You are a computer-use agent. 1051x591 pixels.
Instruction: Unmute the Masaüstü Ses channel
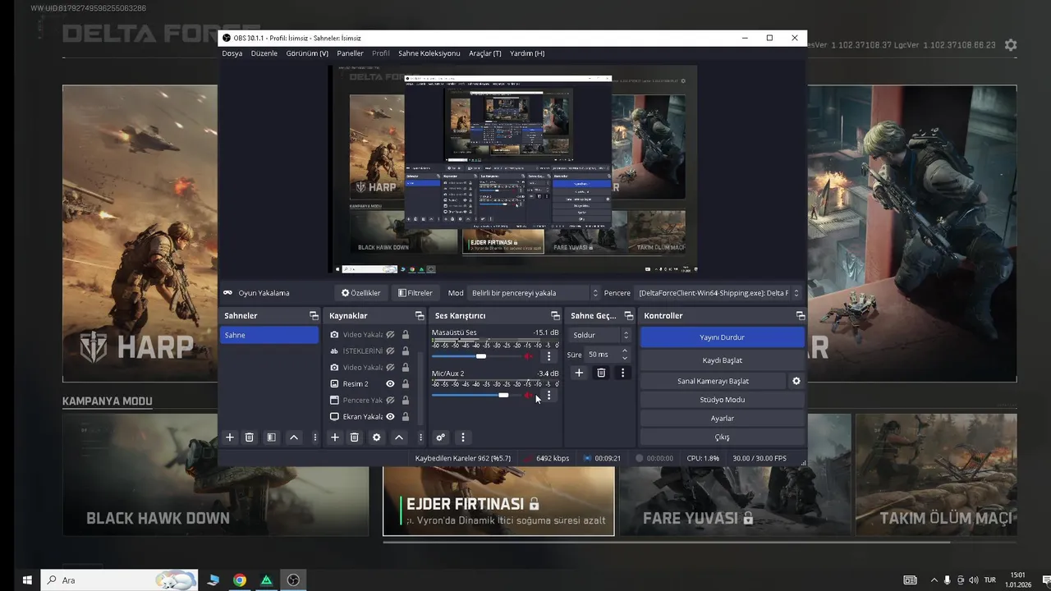pyautogui.click(x=529, y=356)
